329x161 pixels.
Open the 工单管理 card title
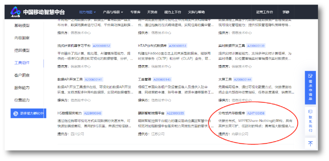pos(145,80)
